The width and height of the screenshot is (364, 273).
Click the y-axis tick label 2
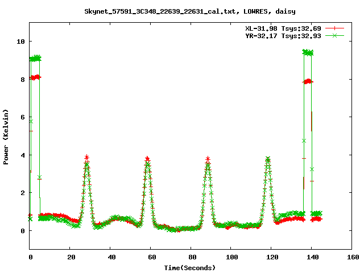(x=23, y=193)
